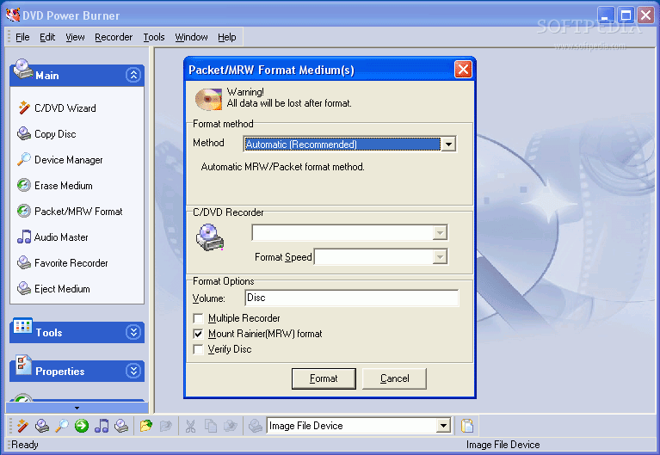Click Eject Medium in the sidebar

pos(53,289)
